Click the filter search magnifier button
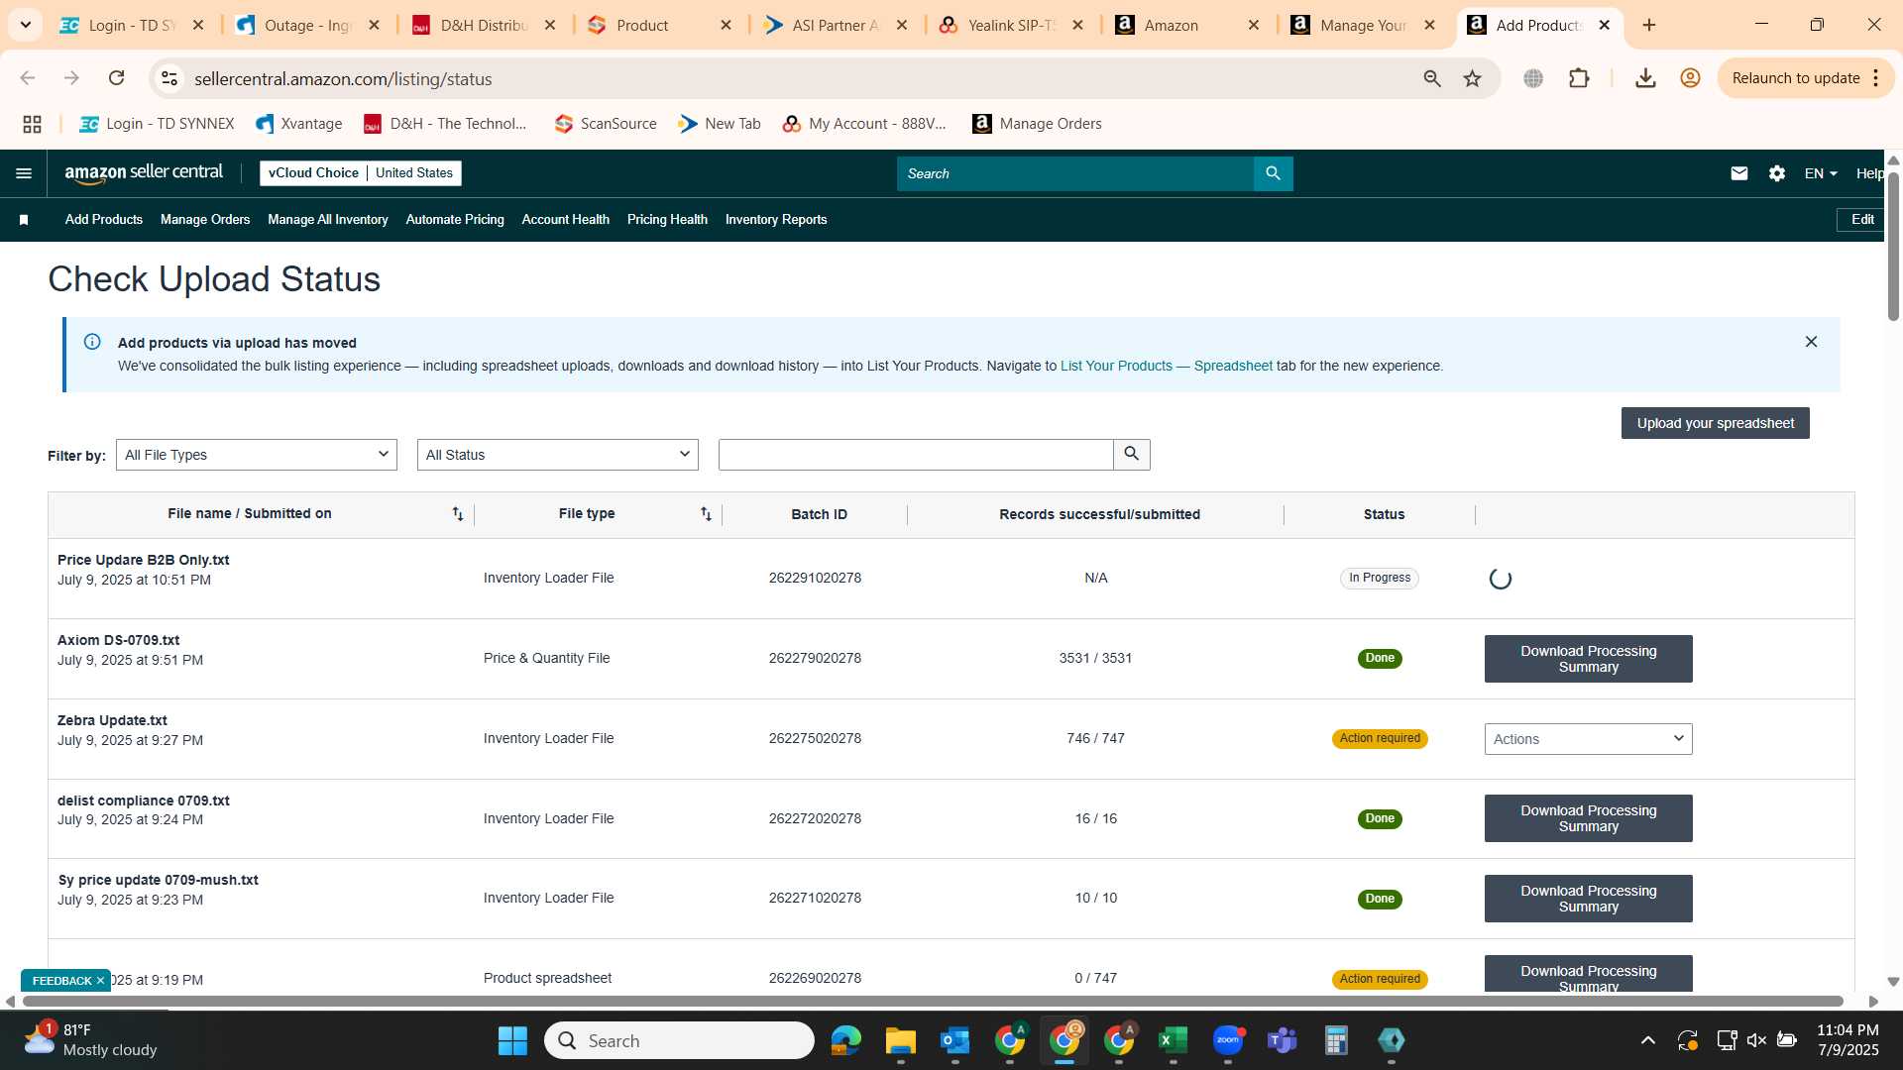Screen dimensions: 1903x1070 (1131, 455)
